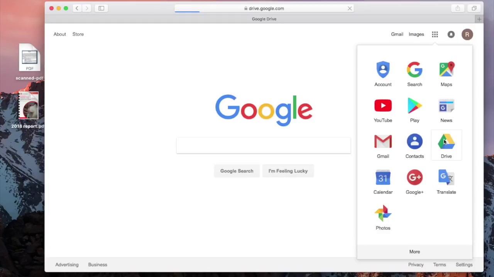
Task: Open the Images link
Action: coord(416,34)
